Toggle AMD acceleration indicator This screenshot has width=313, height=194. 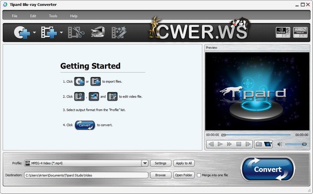(x=300, y=32)
